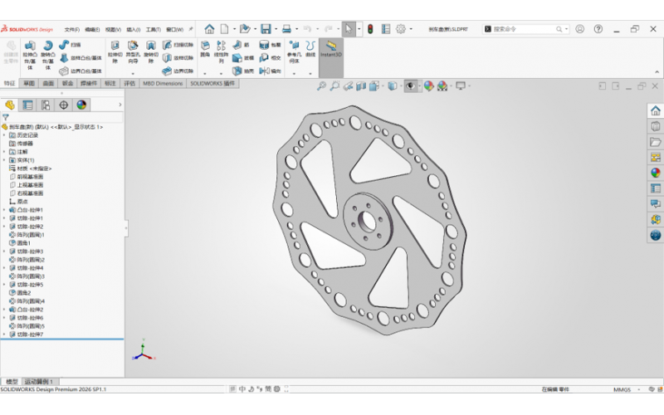The image size is (664, 415).
Task: Choose the 筋 rib tool
Action: [241, 45]
